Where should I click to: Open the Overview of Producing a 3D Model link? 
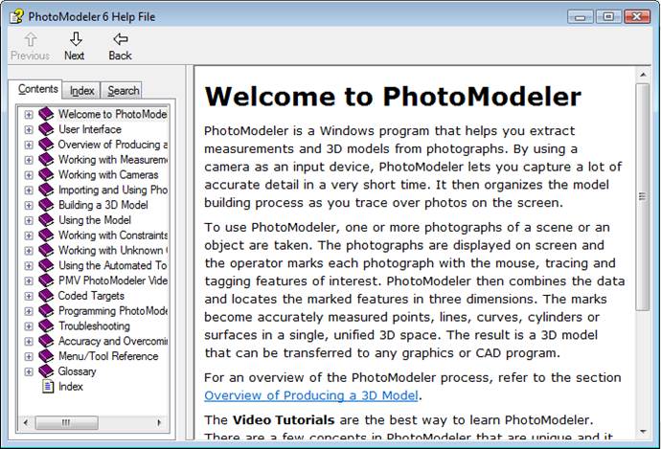click(311, 395)
